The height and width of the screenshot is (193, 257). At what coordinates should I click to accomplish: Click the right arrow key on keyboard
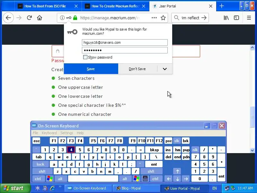tap(186, 179)
